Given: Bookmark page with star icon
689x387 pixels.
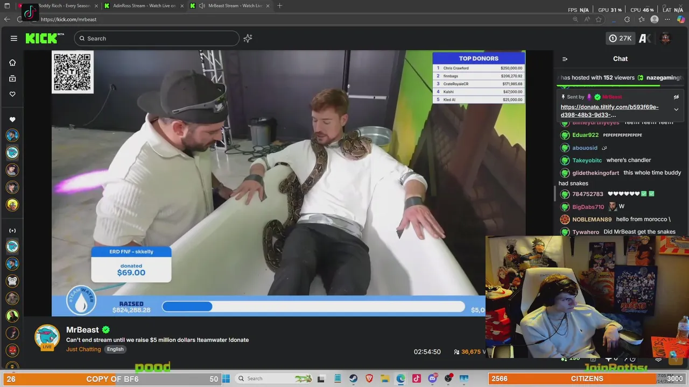Looking at the screenshot, I should [599, 19].
